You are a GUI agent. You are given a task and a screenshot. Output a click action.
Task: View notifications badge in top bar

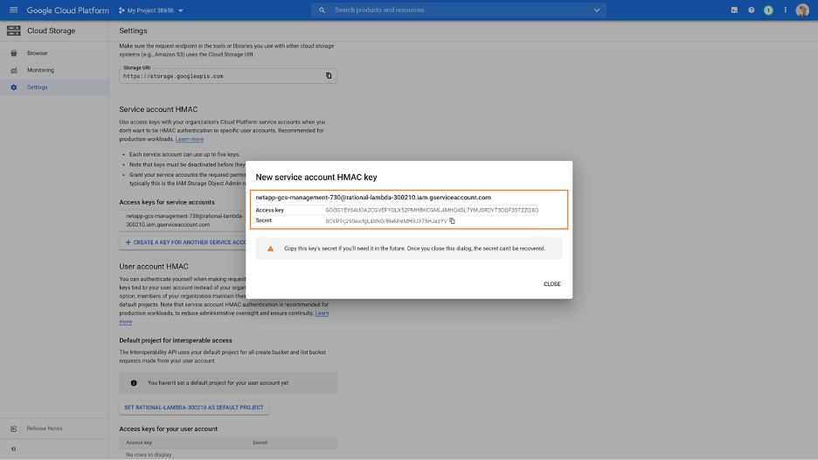coord(768,10)
